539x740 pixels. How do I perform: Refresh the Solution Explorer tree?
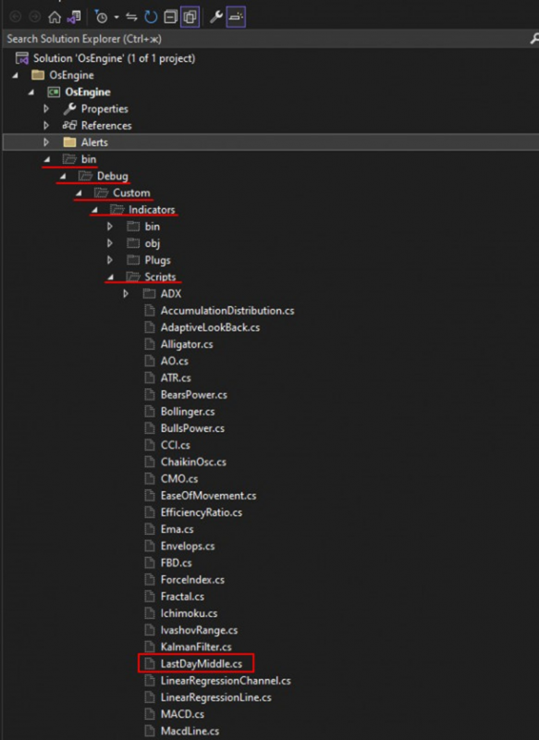coord(151,18)
